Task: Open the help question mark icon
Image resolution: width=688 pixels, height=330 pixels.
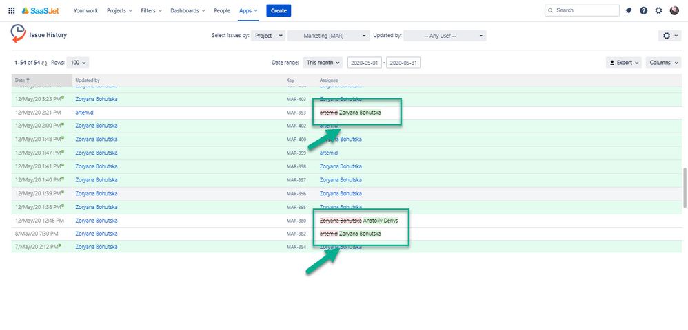Action: pos(643,10)
